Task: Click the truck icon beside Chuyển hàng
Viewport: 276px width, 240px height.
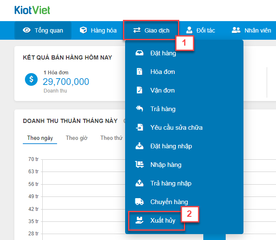Action: point(139,202)
